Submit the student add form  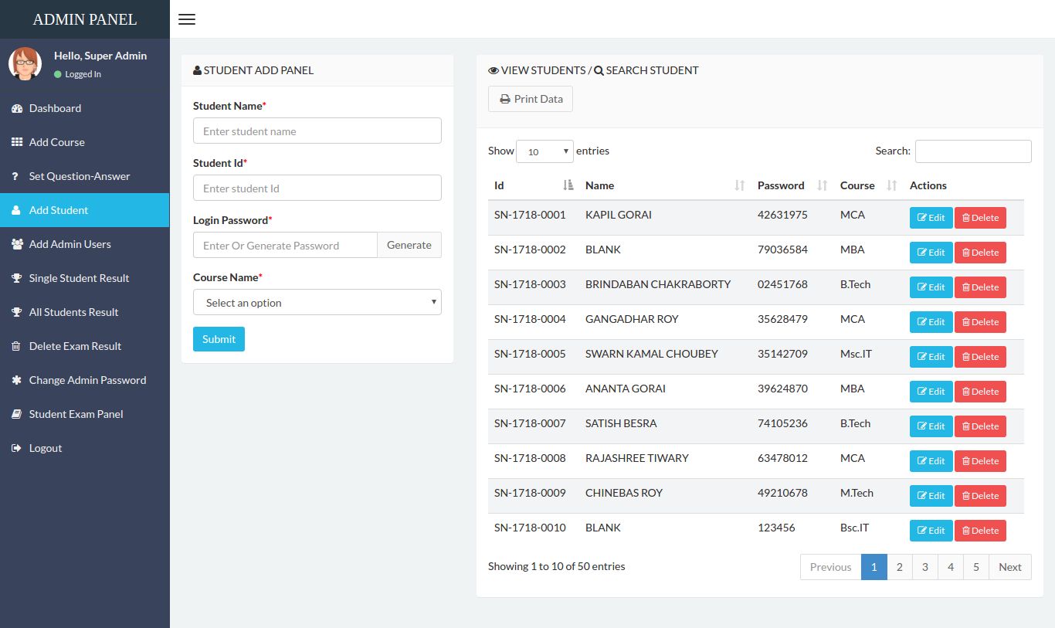point(219,339)
